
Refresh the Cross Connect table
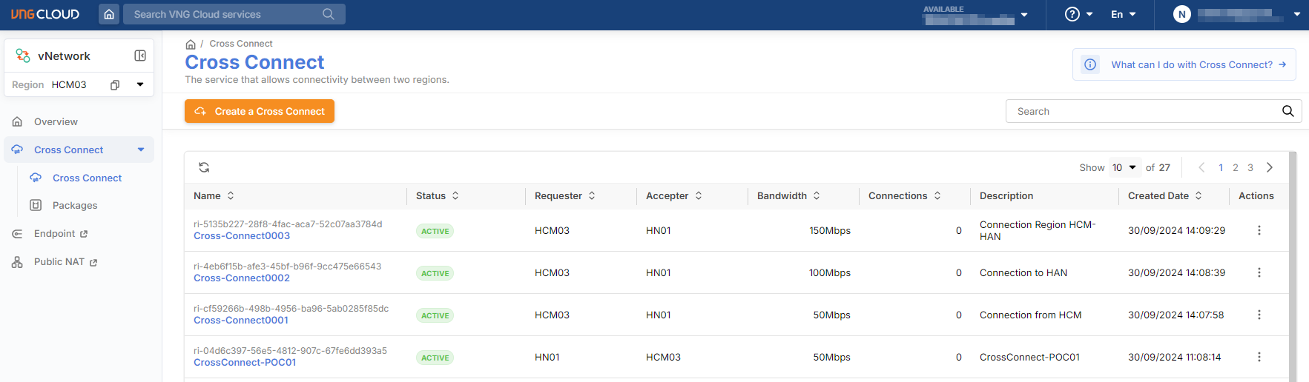point(204,167)
